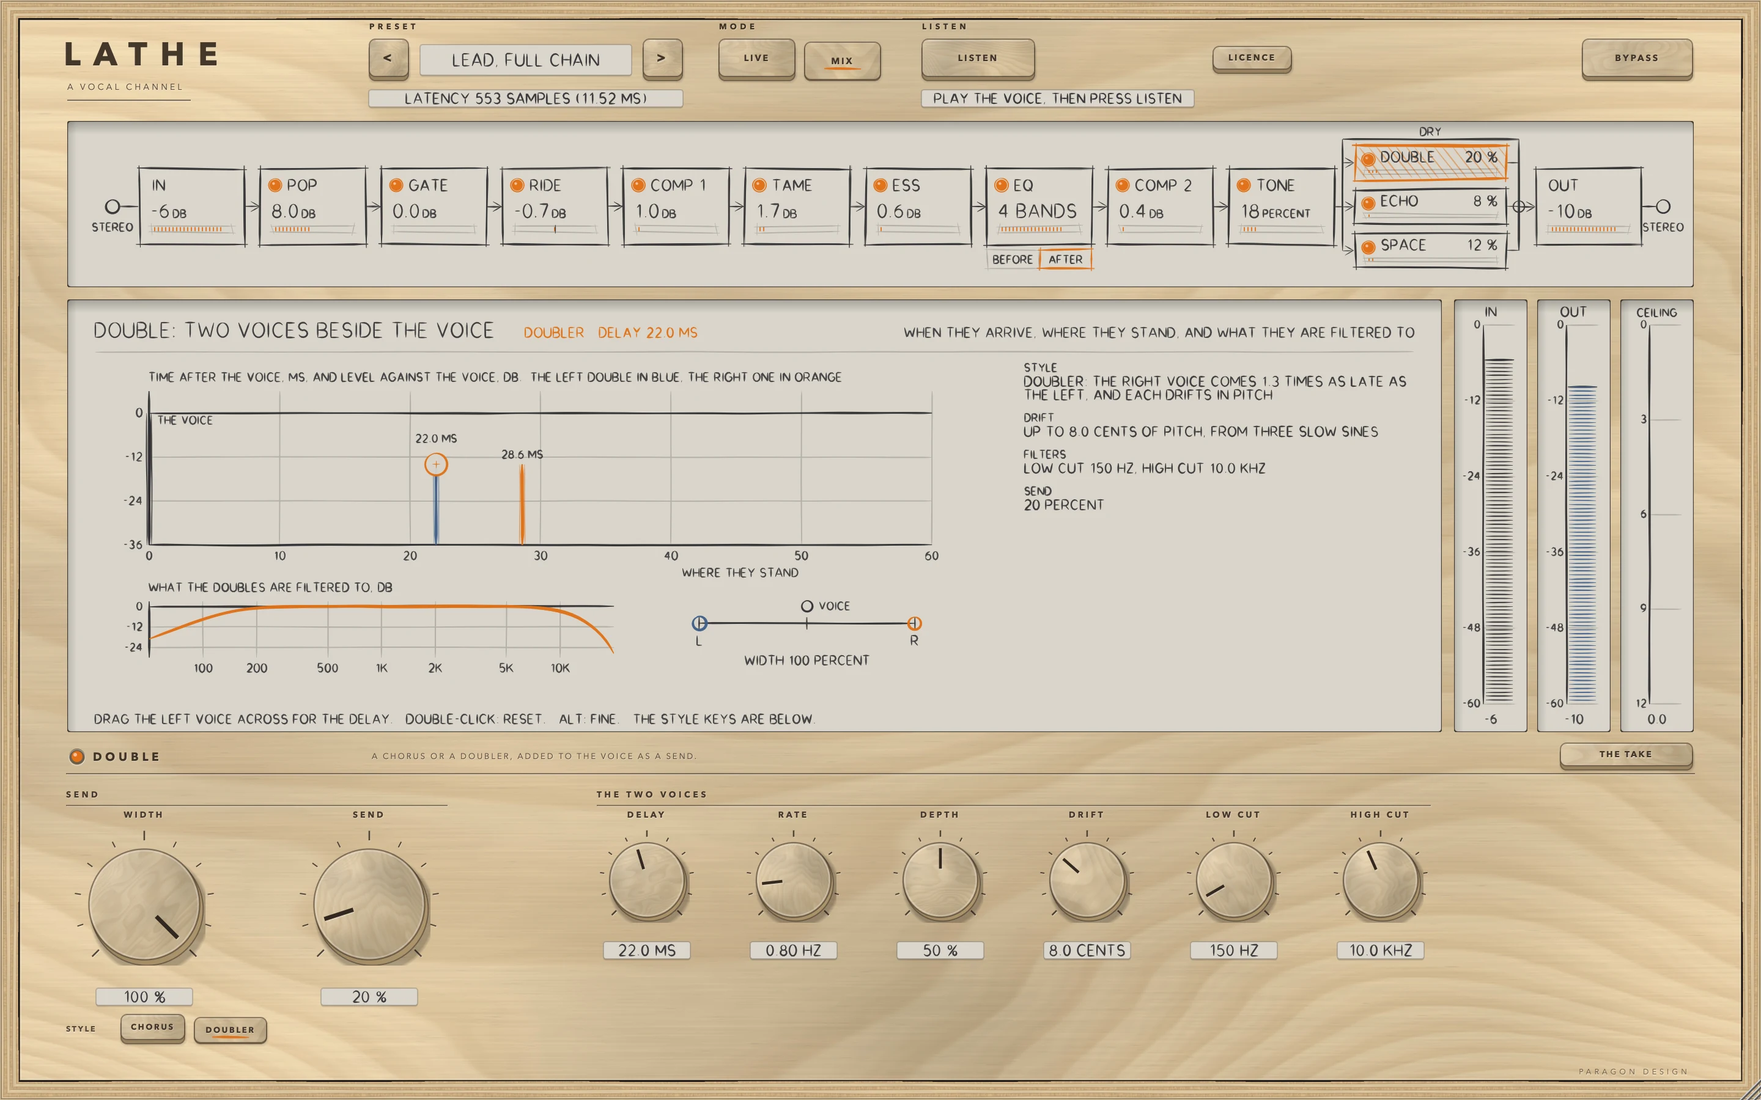
Task: Go to the previous preset arrow
Action: [x=388, y=59]
